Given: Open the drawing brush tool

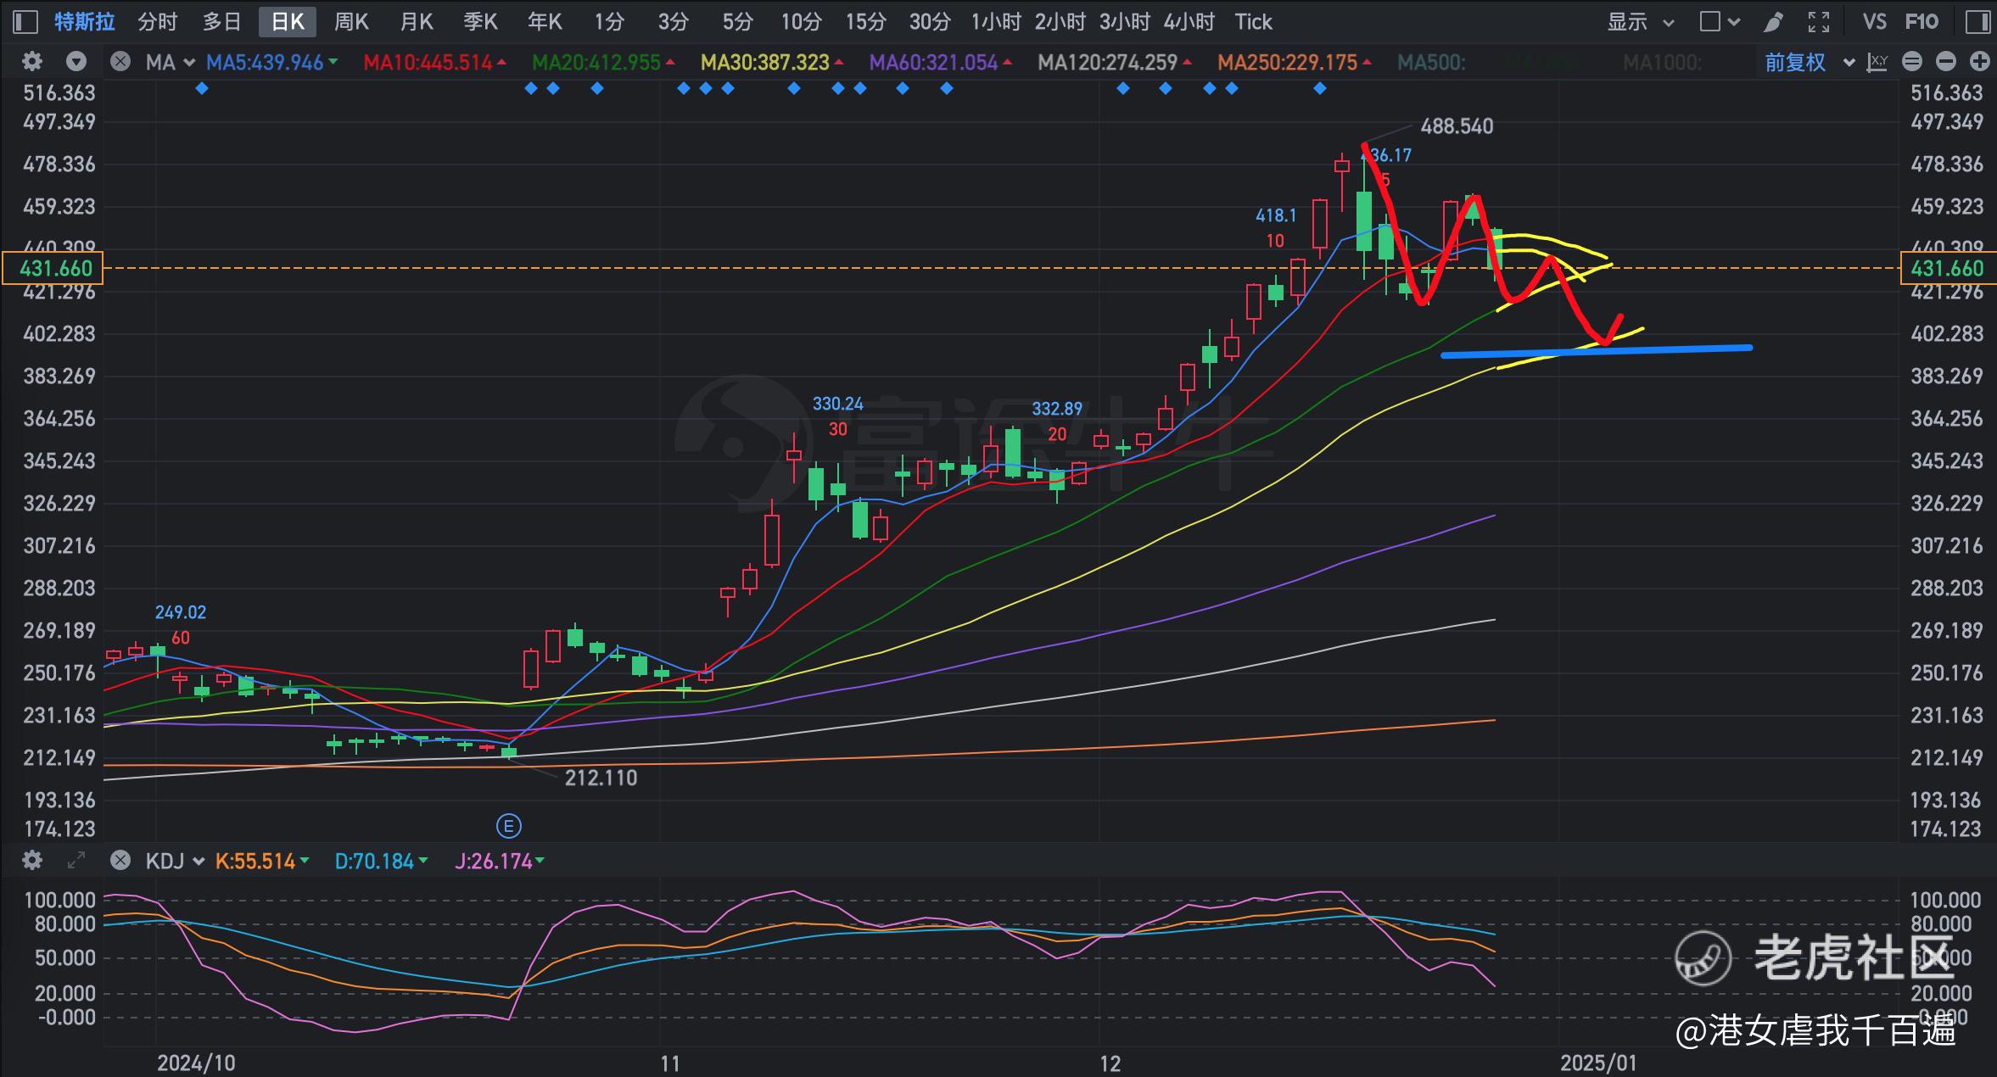Looking at the screenshot, I should click(x=1773, y=22).
